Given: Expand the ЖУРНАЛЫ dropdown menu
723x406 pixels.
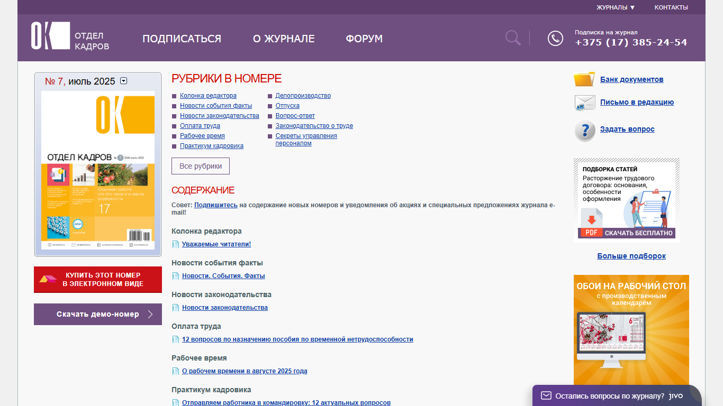Looking at the screenshot, I should (616, 7).
